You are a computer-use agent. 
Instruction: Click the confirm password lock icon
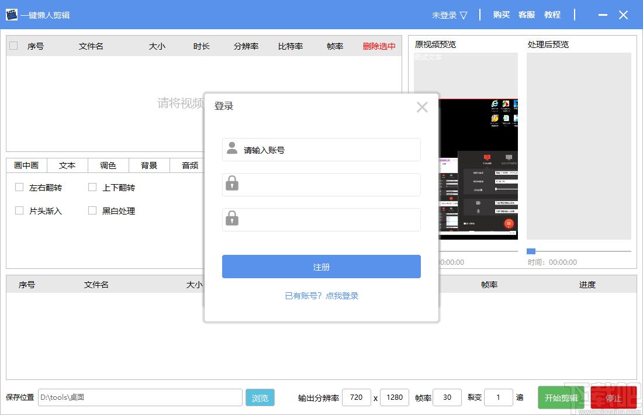tap(232, 219)
